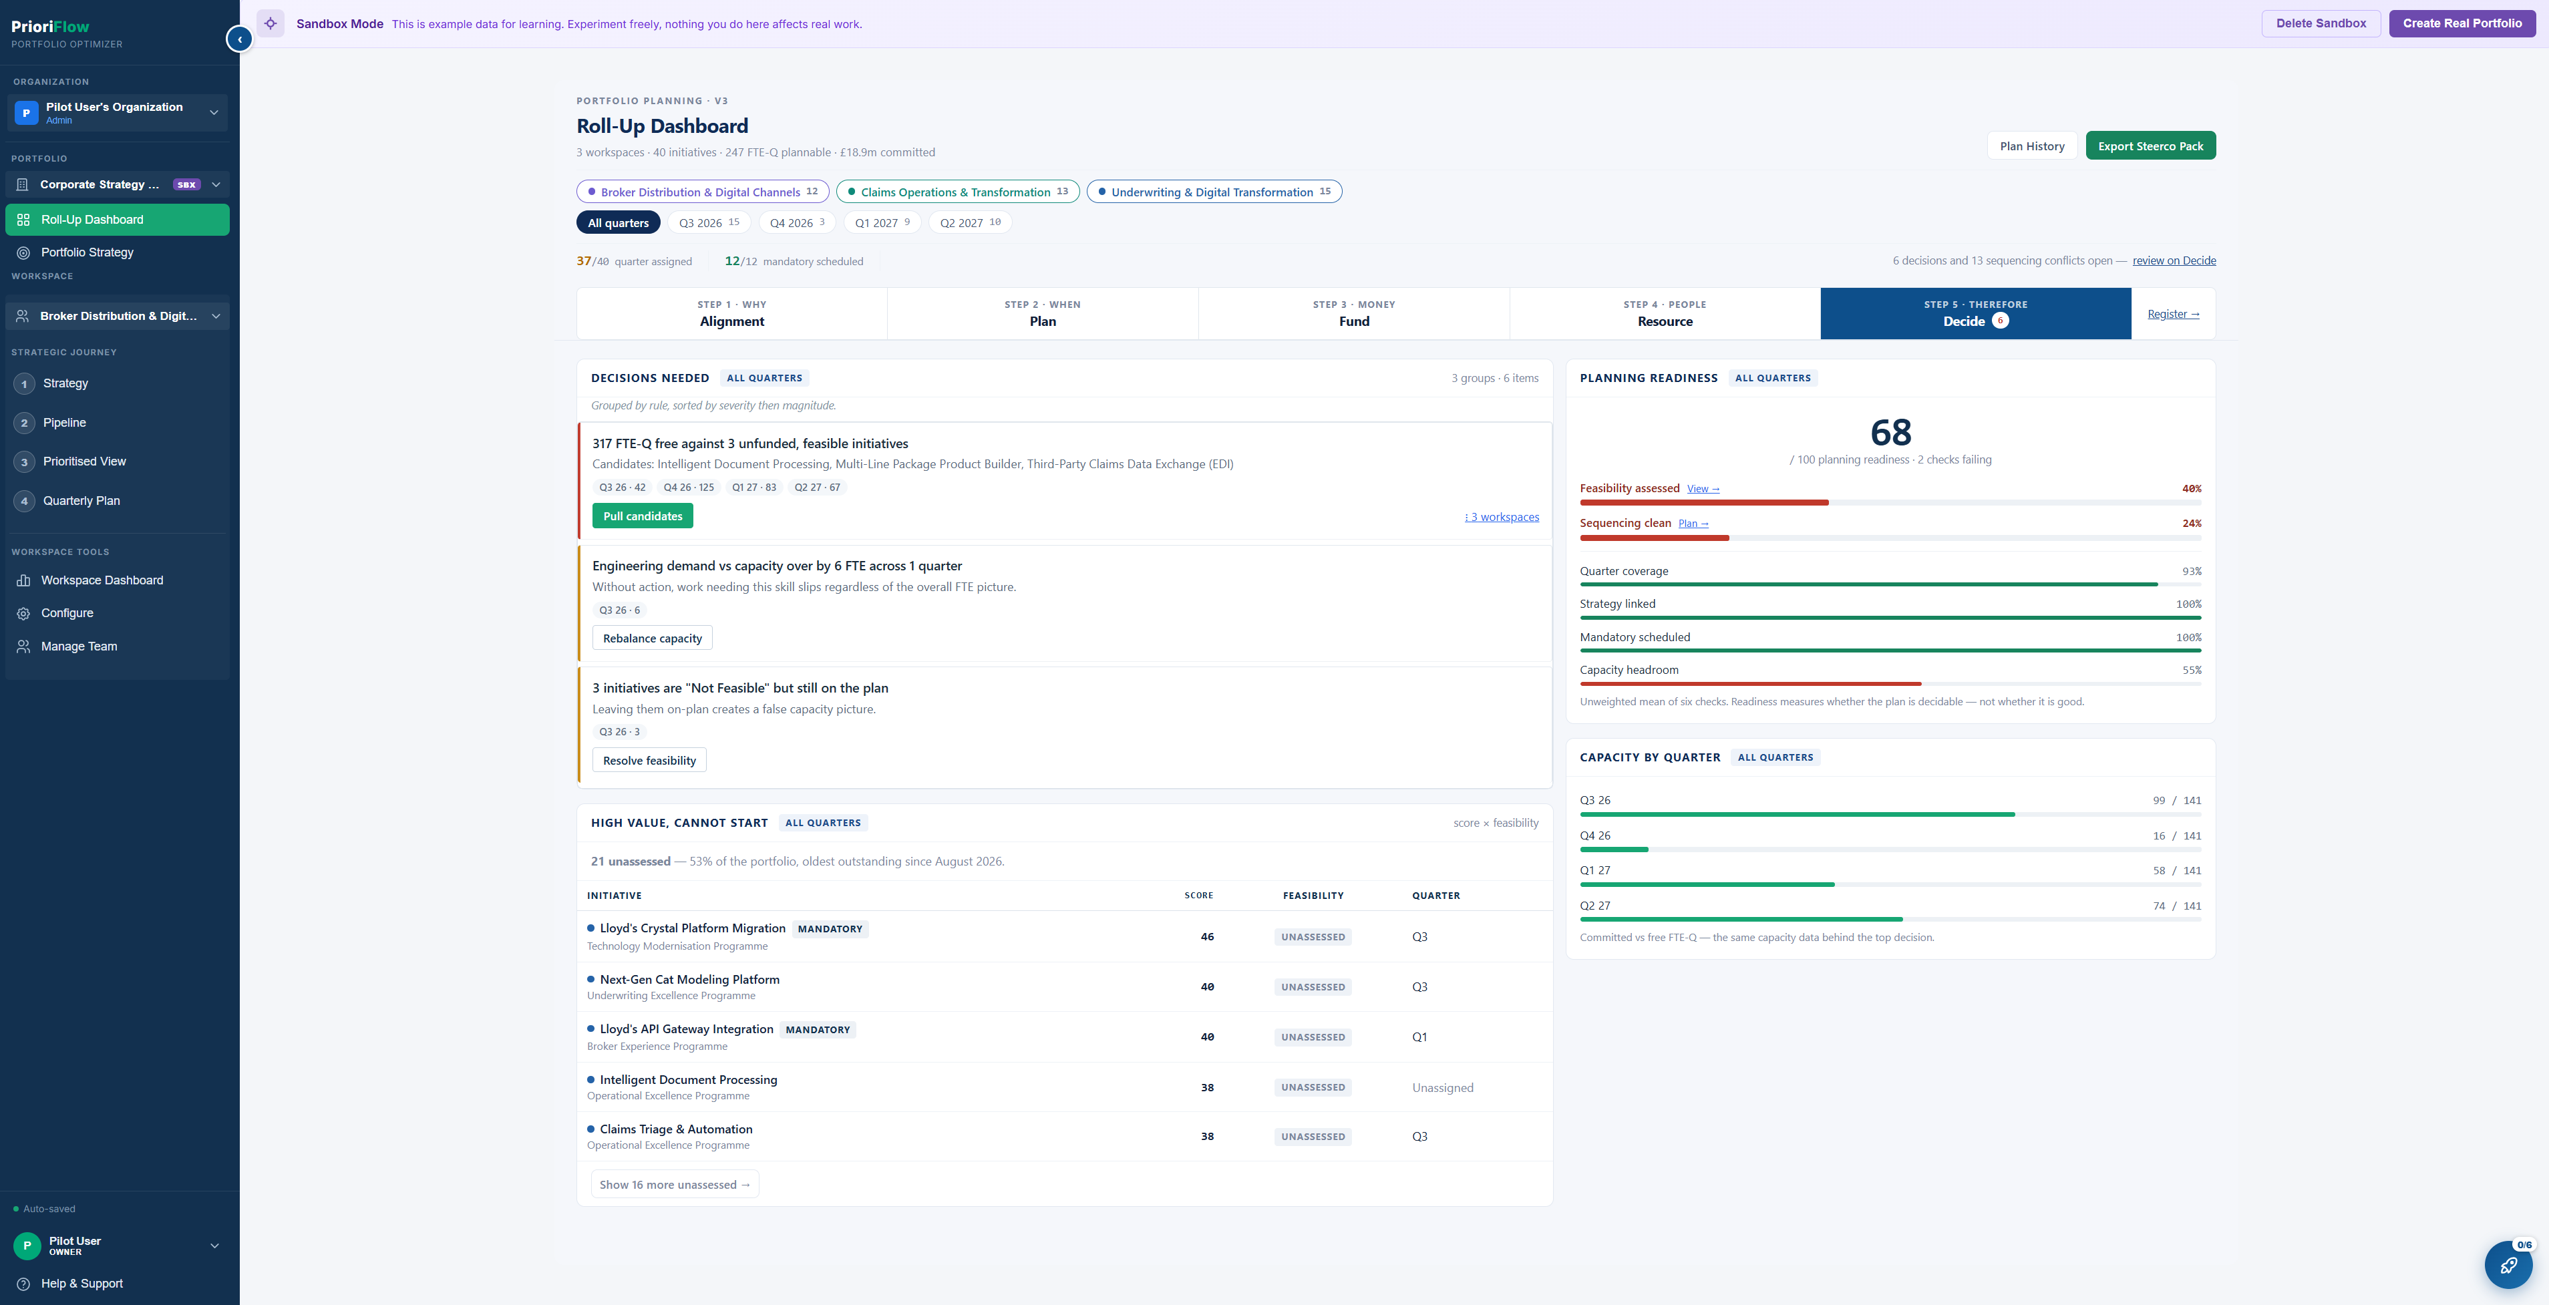The image size is (2549, 1305).
Task: Open the Sequencing clean Plan link
Action: [x=1694, y=524]
